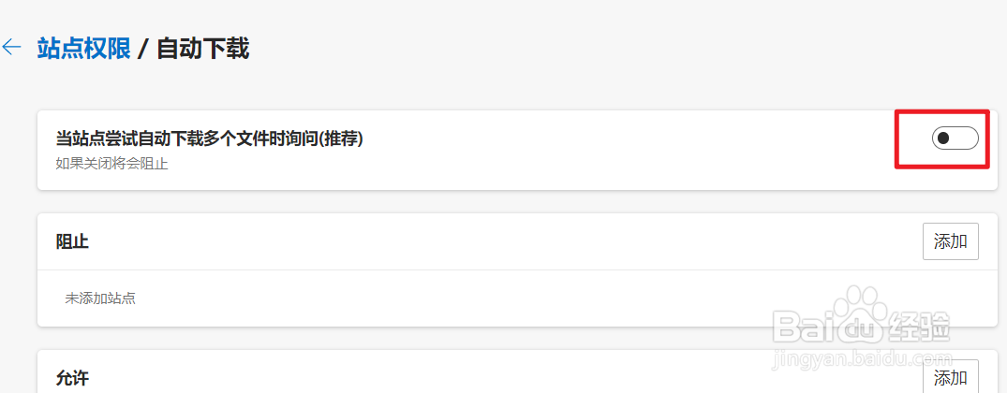
Task: Open the 站点权限 breadcrumb link
Action: [83, 49]
